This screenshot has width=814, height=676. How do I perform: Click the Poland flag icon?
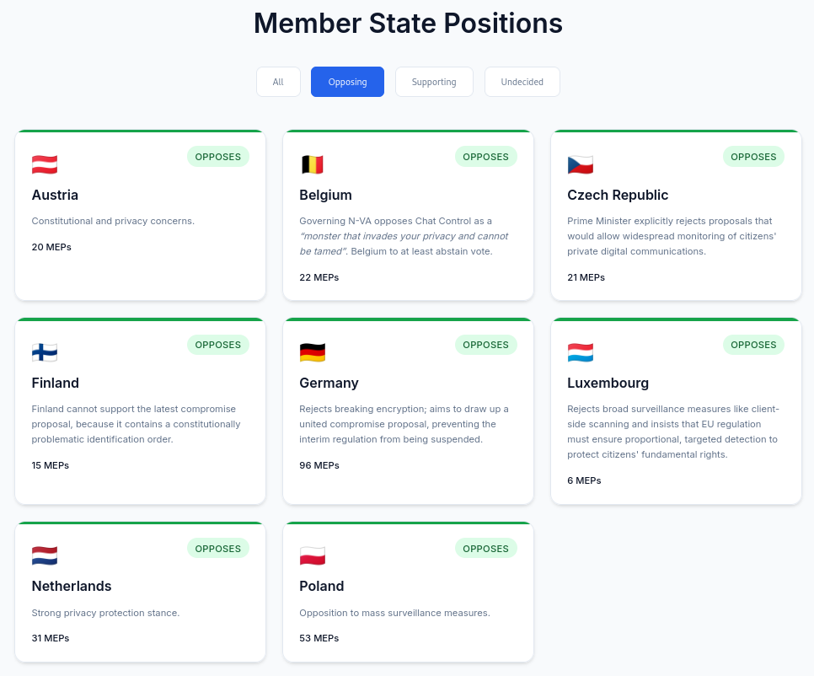click(312, 556)
